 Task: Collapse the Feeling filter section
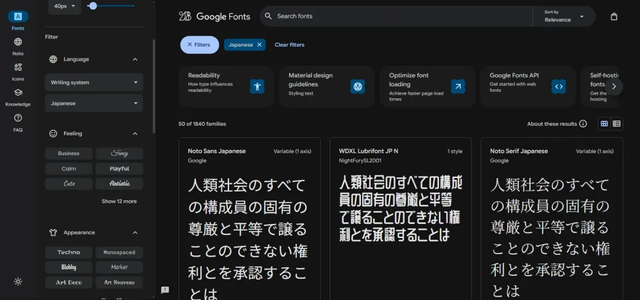coord(135,133)
